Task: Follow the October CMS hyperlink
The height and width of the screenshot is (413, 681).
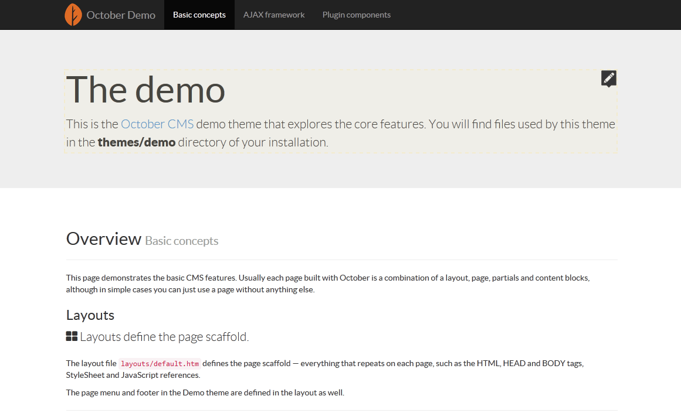Action: tap(157, 124)
